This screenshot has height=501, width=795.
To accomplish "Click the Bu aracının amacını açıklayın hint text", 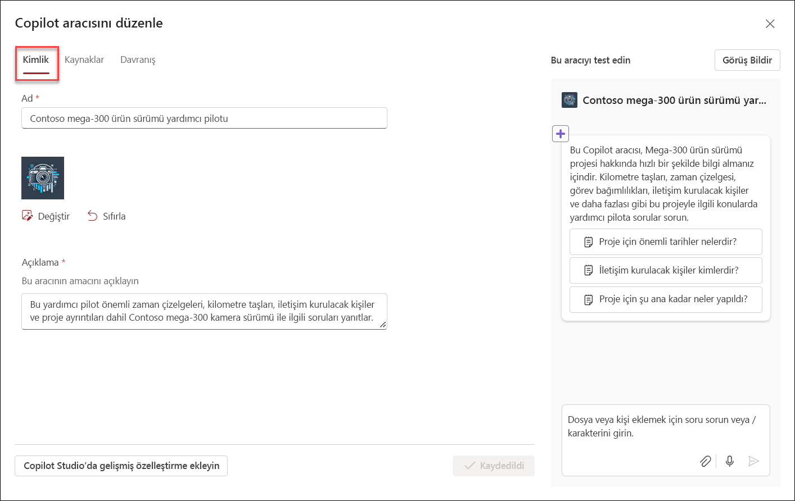I will point(80,281).
